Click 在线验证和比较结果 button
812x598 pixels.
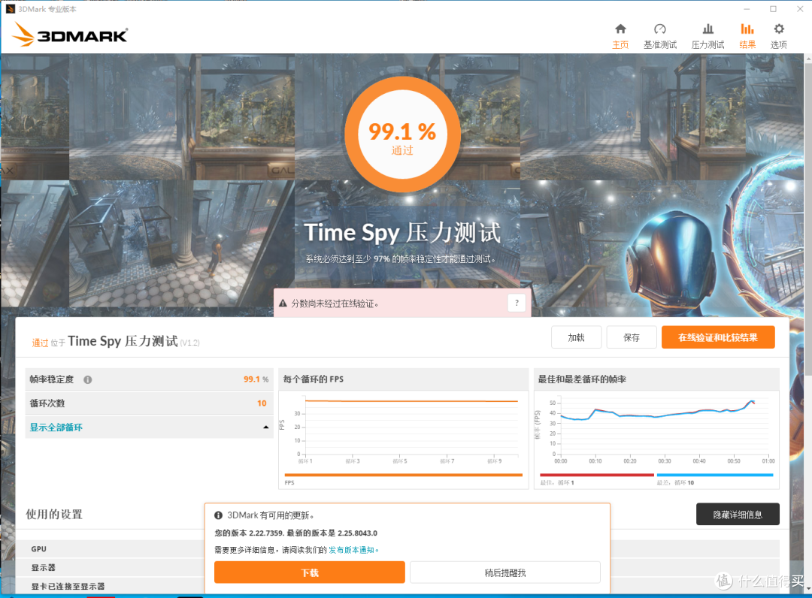pos(718,337)
